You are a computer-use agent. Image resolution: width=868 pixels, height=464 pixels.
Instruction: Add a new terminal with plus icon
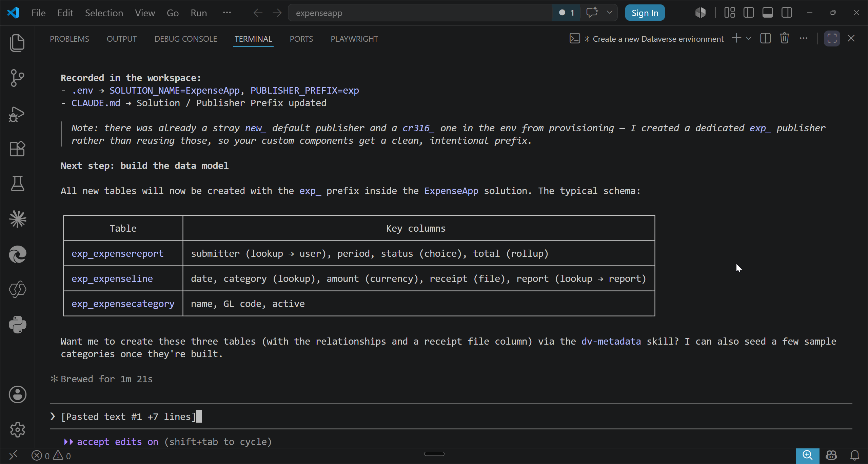coord(736,38)
